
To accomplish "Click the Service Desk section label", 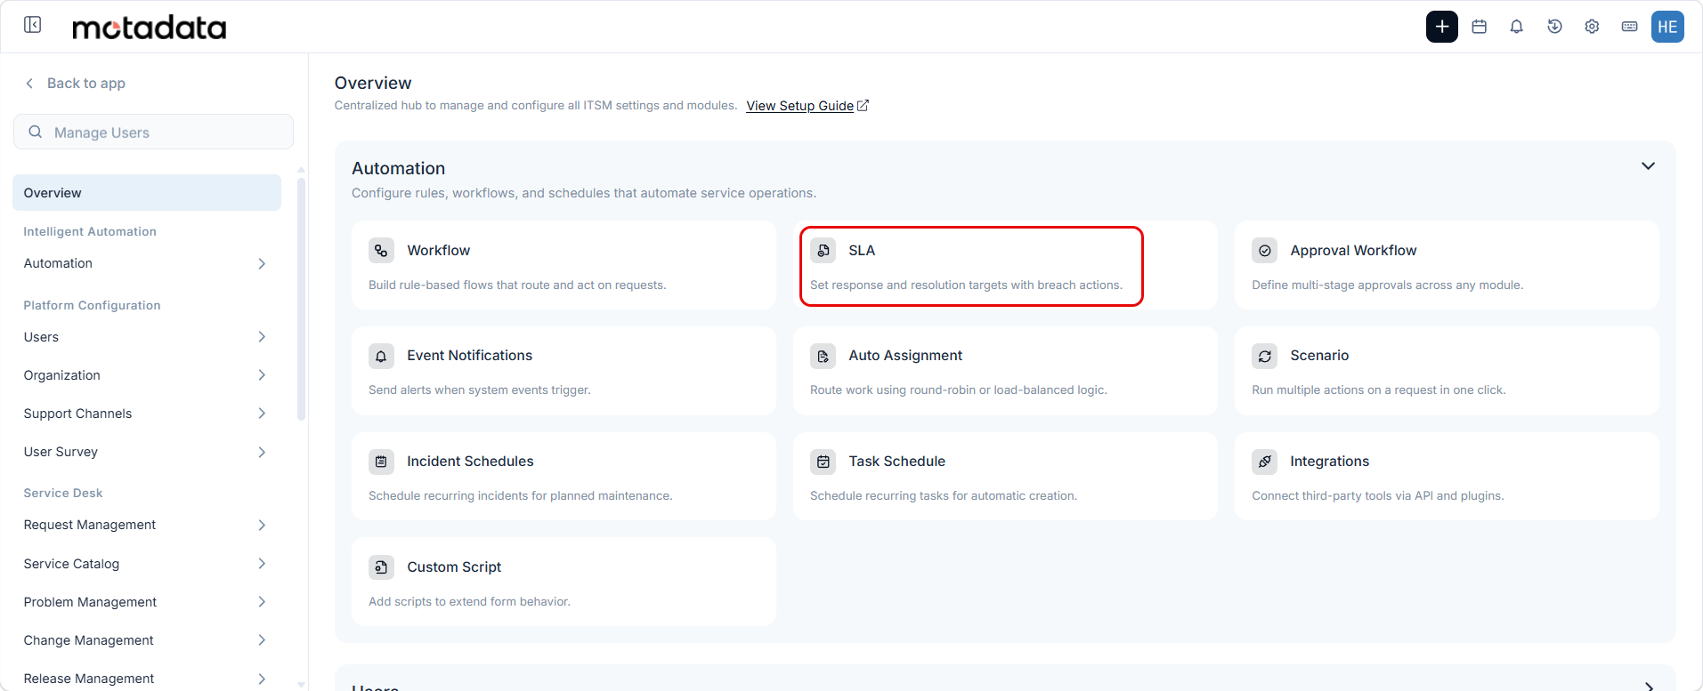I will coord(63,493).
